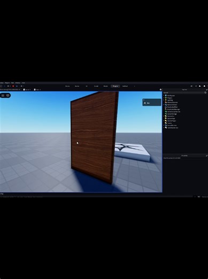Click the Explorer filter options icon

click(x=205, y=93)
